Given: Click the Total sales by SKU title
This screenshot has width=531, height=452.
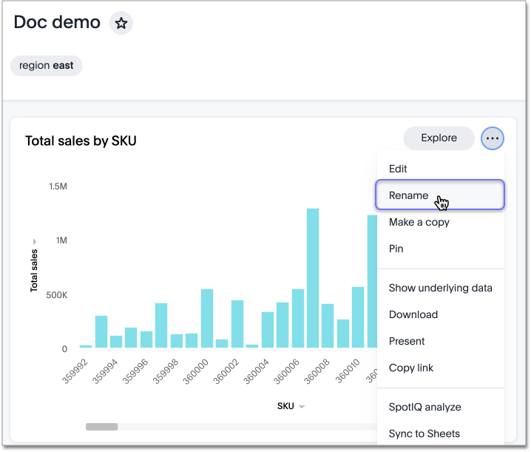Looking at the screenshot, I should click(81, 141).
